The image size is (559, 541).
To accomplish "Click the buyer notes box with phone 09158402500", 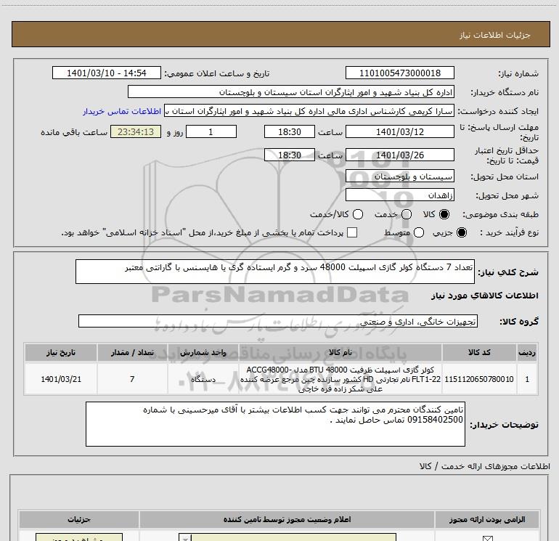I will click(x=275, y=424).
